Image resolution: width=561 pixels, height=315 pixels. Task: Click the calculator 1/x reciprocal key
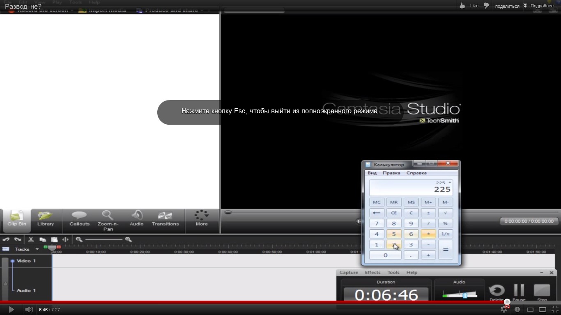point(446,234)
